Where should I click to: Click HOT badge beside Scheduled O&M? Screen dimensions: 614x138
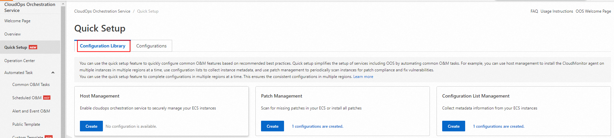point(47,98)
